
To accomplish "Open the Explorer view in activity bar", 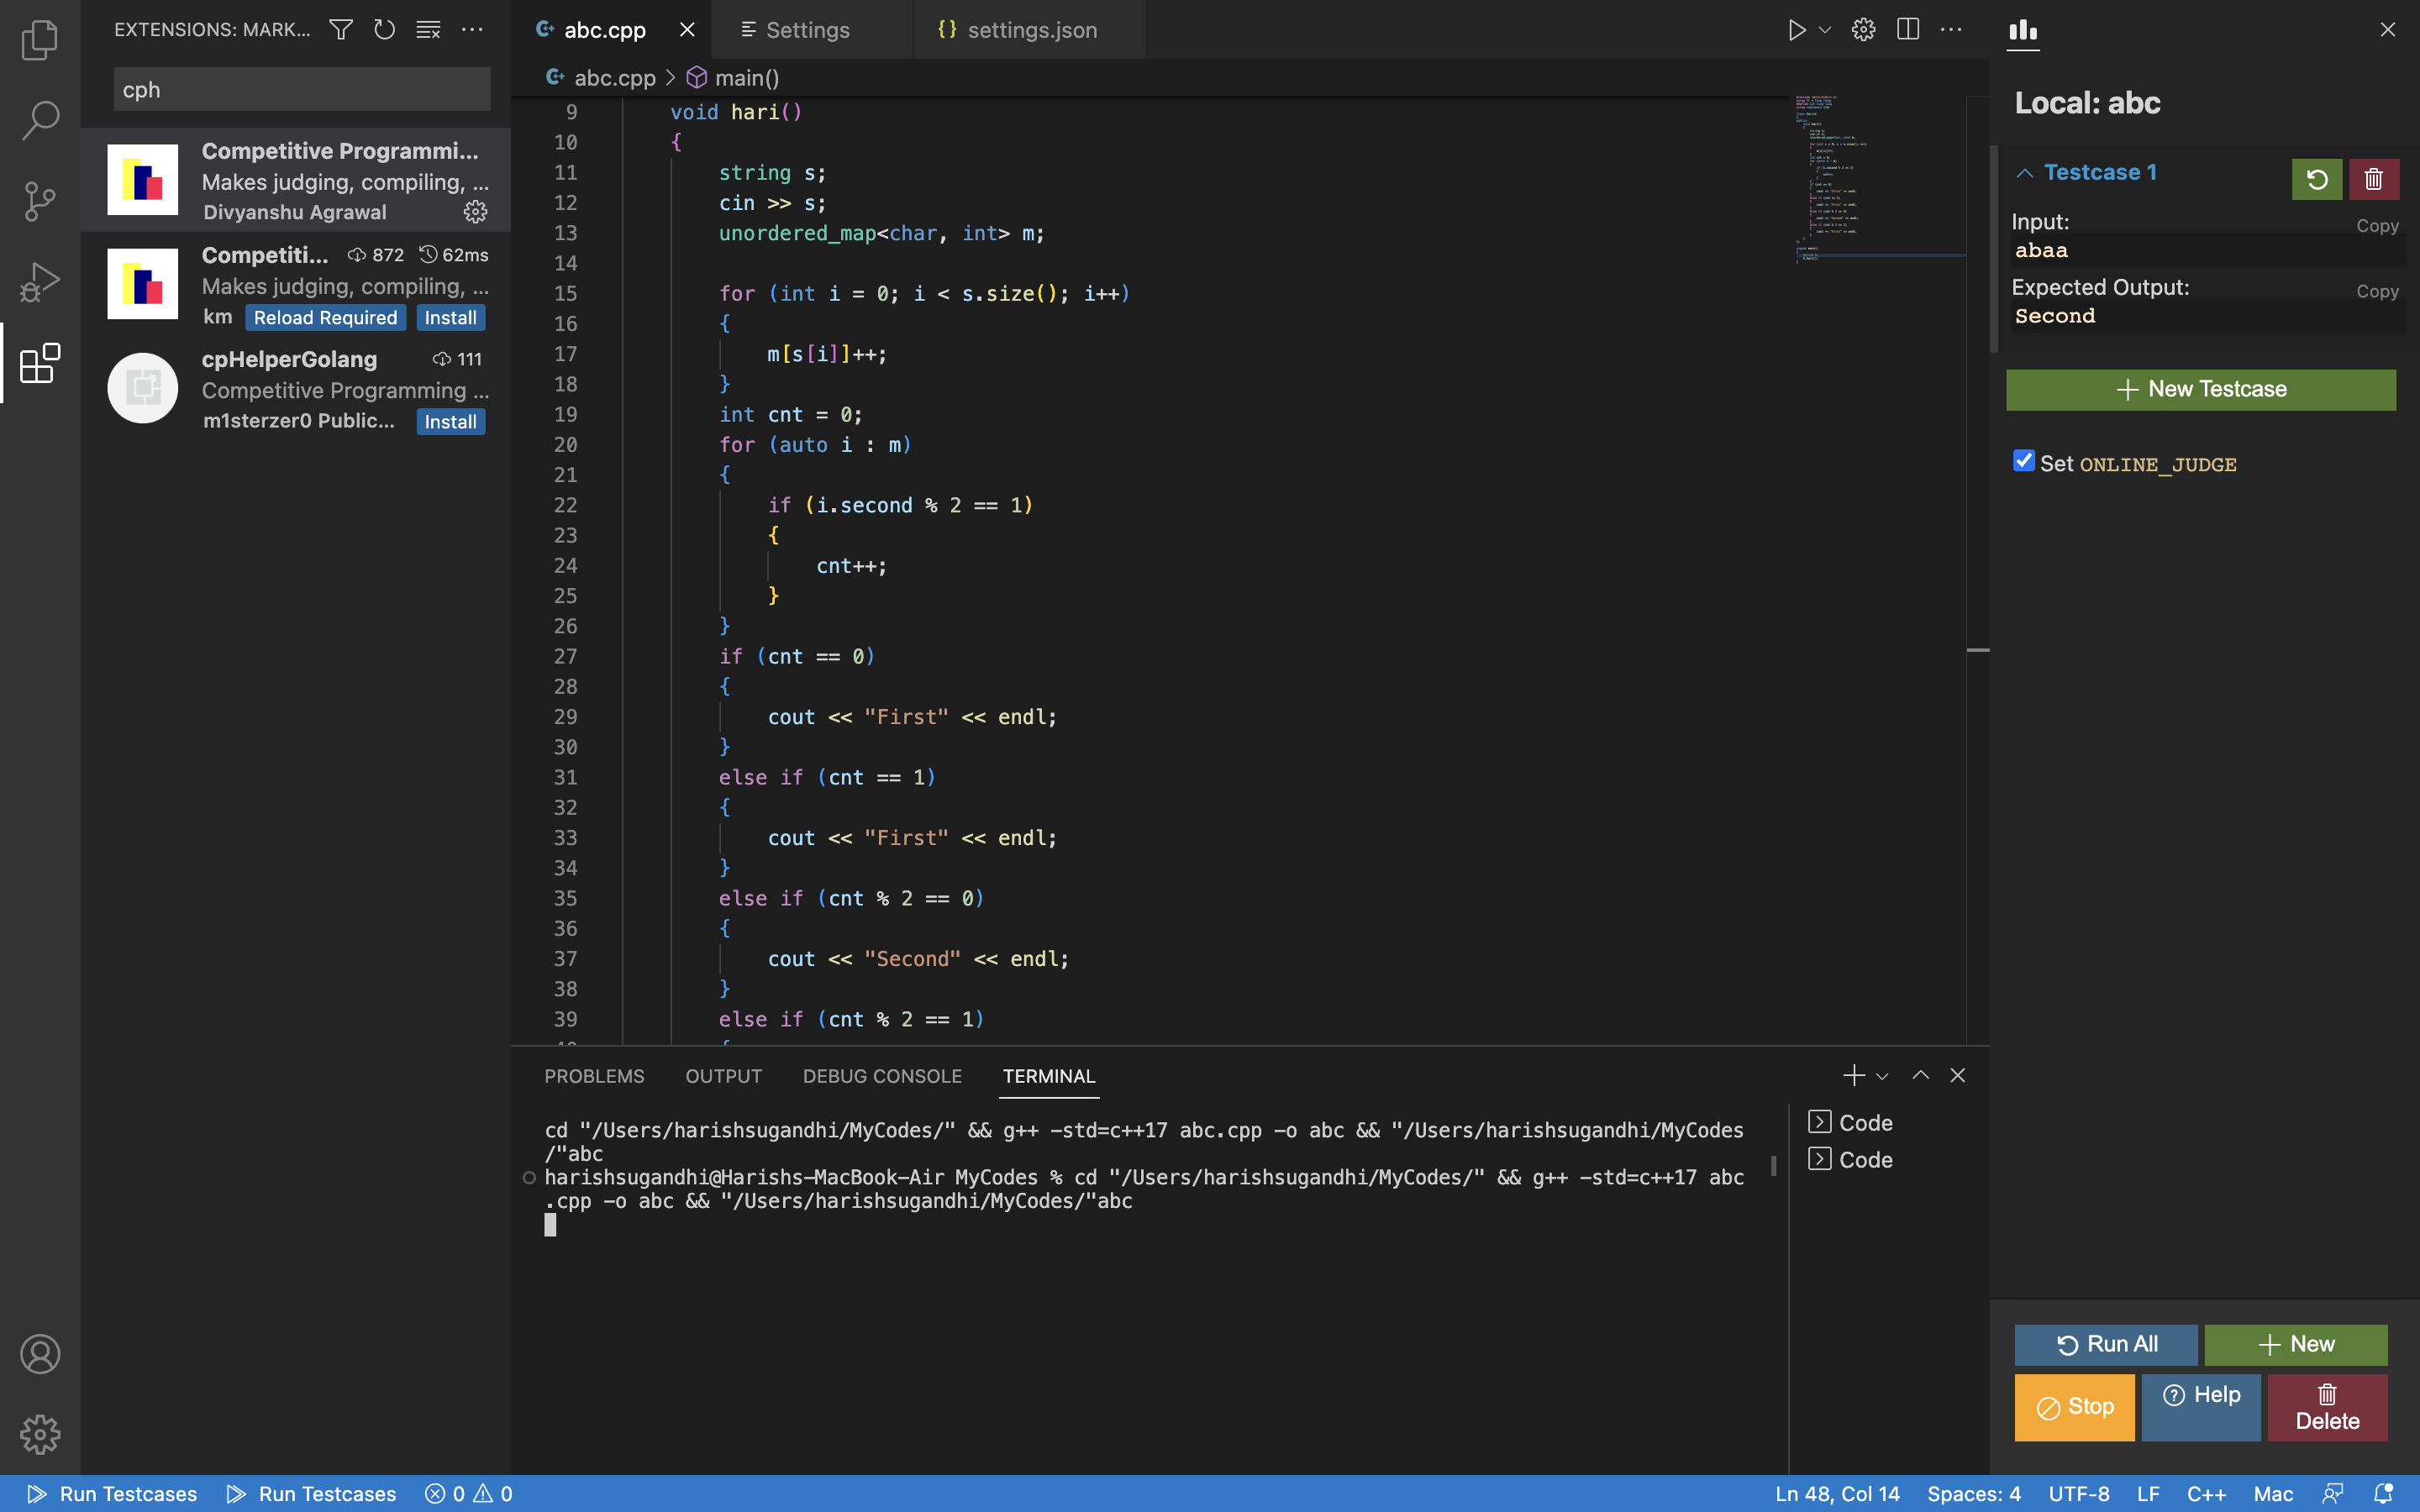I will pos(40,40).
